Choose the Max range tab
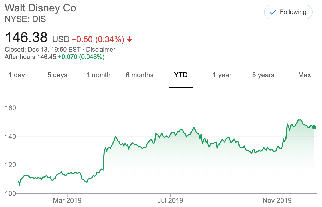This screenshot has height=207, width=322. point(305,75)
